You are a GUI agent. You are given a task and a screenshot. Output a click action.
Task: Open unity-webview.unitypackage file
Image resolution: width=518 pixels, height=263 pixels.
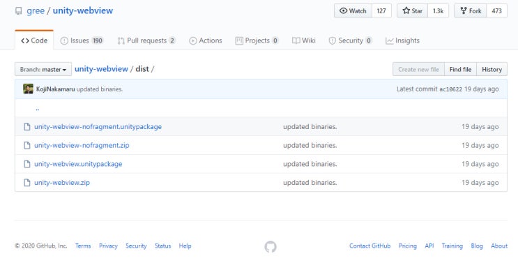point(78,164)
